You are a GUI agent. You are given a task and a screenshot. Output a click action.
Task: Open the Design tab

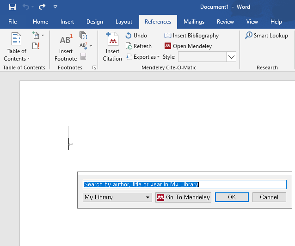click(95, 22)
